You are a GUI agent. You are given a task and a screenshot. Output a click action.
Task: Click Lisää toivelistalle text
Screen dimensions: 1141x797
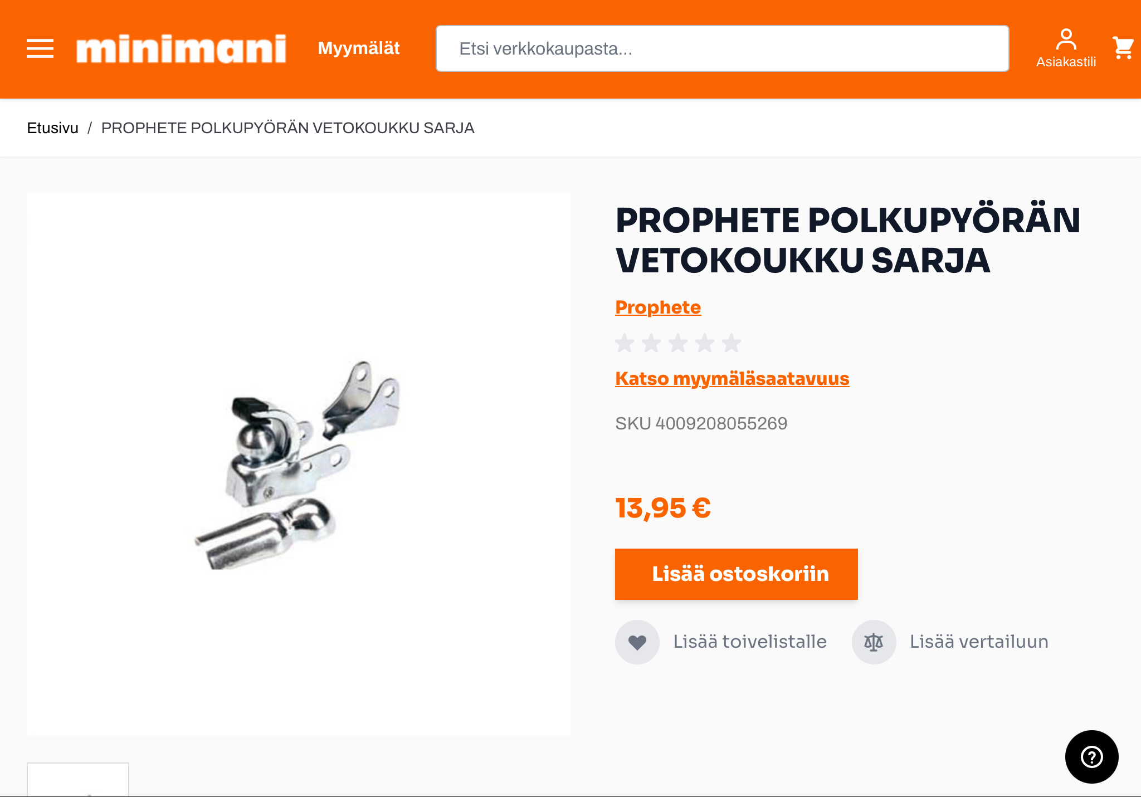point(750,642)
